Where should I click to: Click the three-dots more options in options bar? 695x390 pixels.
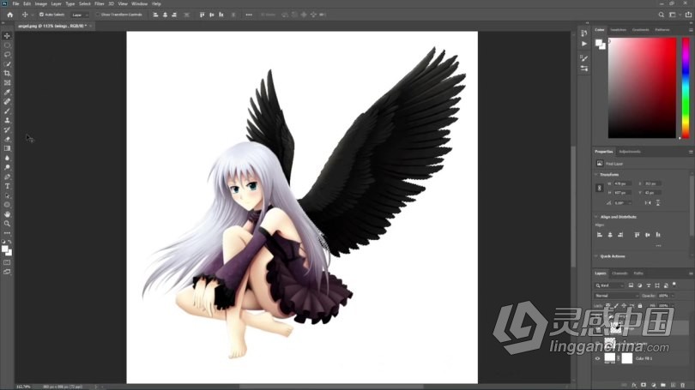[249, 15]
